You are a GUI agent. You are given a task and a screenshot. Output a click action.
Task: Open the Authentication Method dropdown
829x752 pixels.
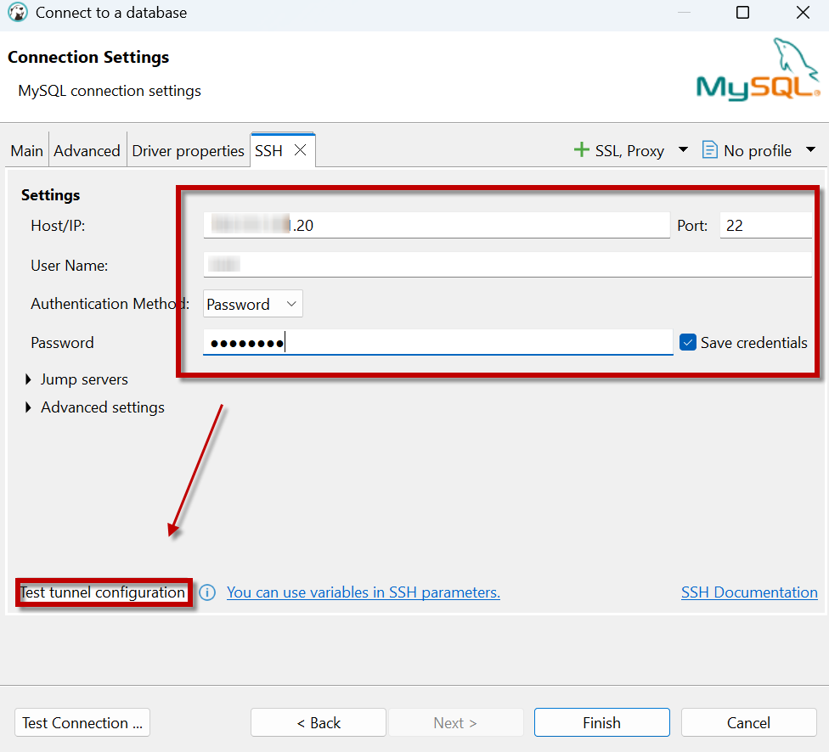coord(253,304)
